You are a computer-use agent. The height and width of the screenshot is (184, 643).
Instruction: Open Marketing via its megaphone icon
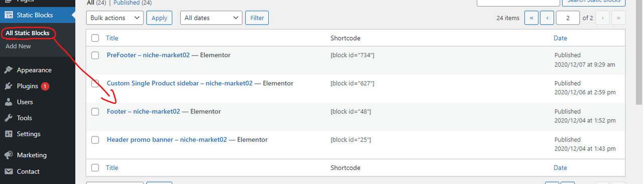pos(8,155)
